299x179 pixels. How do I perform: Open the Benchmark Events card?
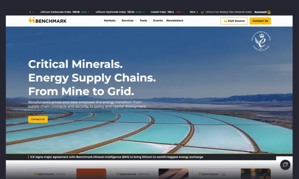point(67,174)
